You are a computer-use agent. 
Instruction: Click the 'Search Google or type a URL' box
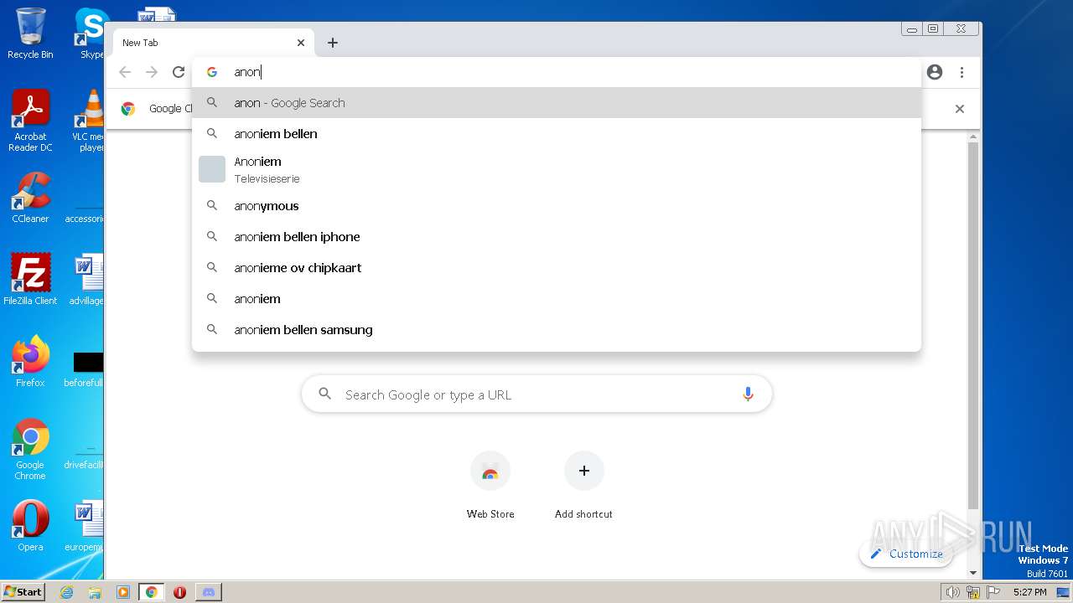(x=536, y=394)
